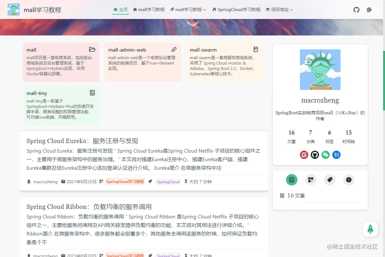This screenshot has width=385, height=257.
Task: Go to 主页 in navigation
Action: tap(121, 10)
